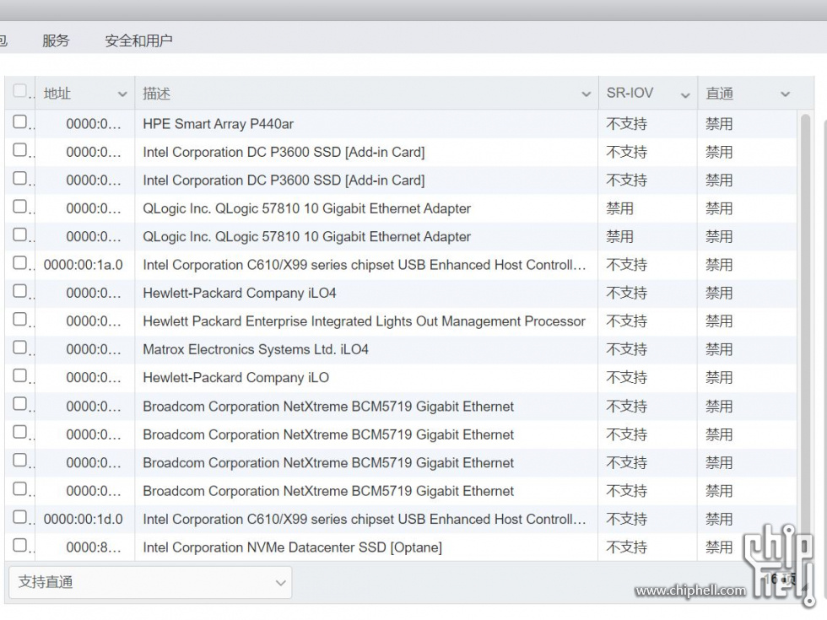Image resolution: width=827 pixels, height=620 pixels.
Task: Open the SR-IOV column header dropdown arrow
Action: [685, 94]
